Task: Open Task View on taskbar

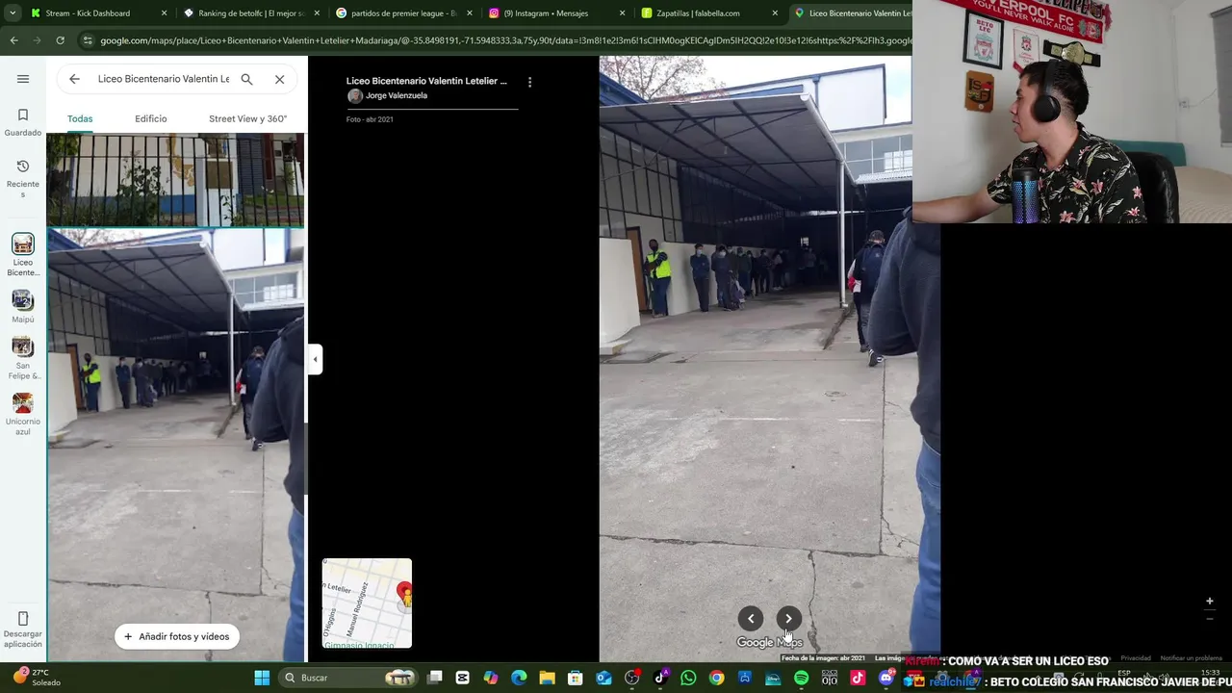Action: point(435,678)
